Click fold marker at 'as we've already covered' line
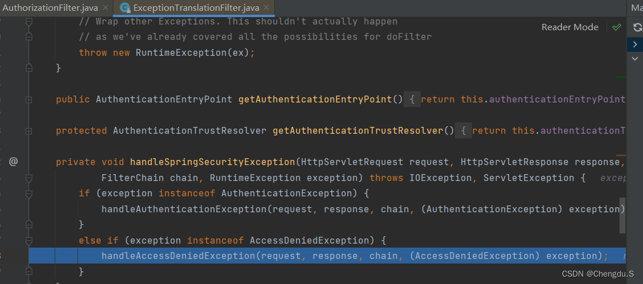Image resolution: width=643 pixels, height=284 pixels. click(x=29, y=37)
